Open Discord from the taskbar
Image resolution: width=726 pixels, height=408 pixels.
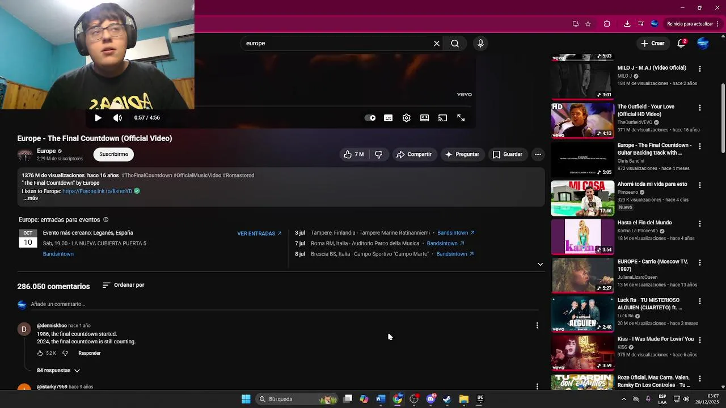click(430, 399)
